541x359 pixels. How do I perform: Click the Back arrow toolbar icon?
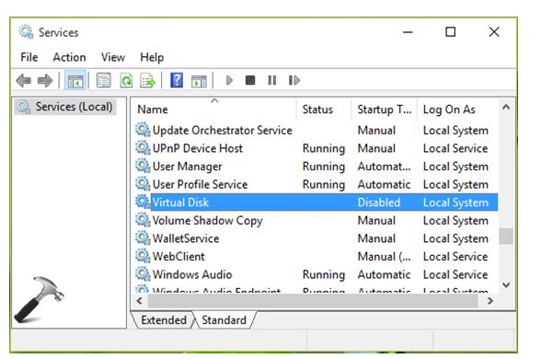tap(24, 81)
